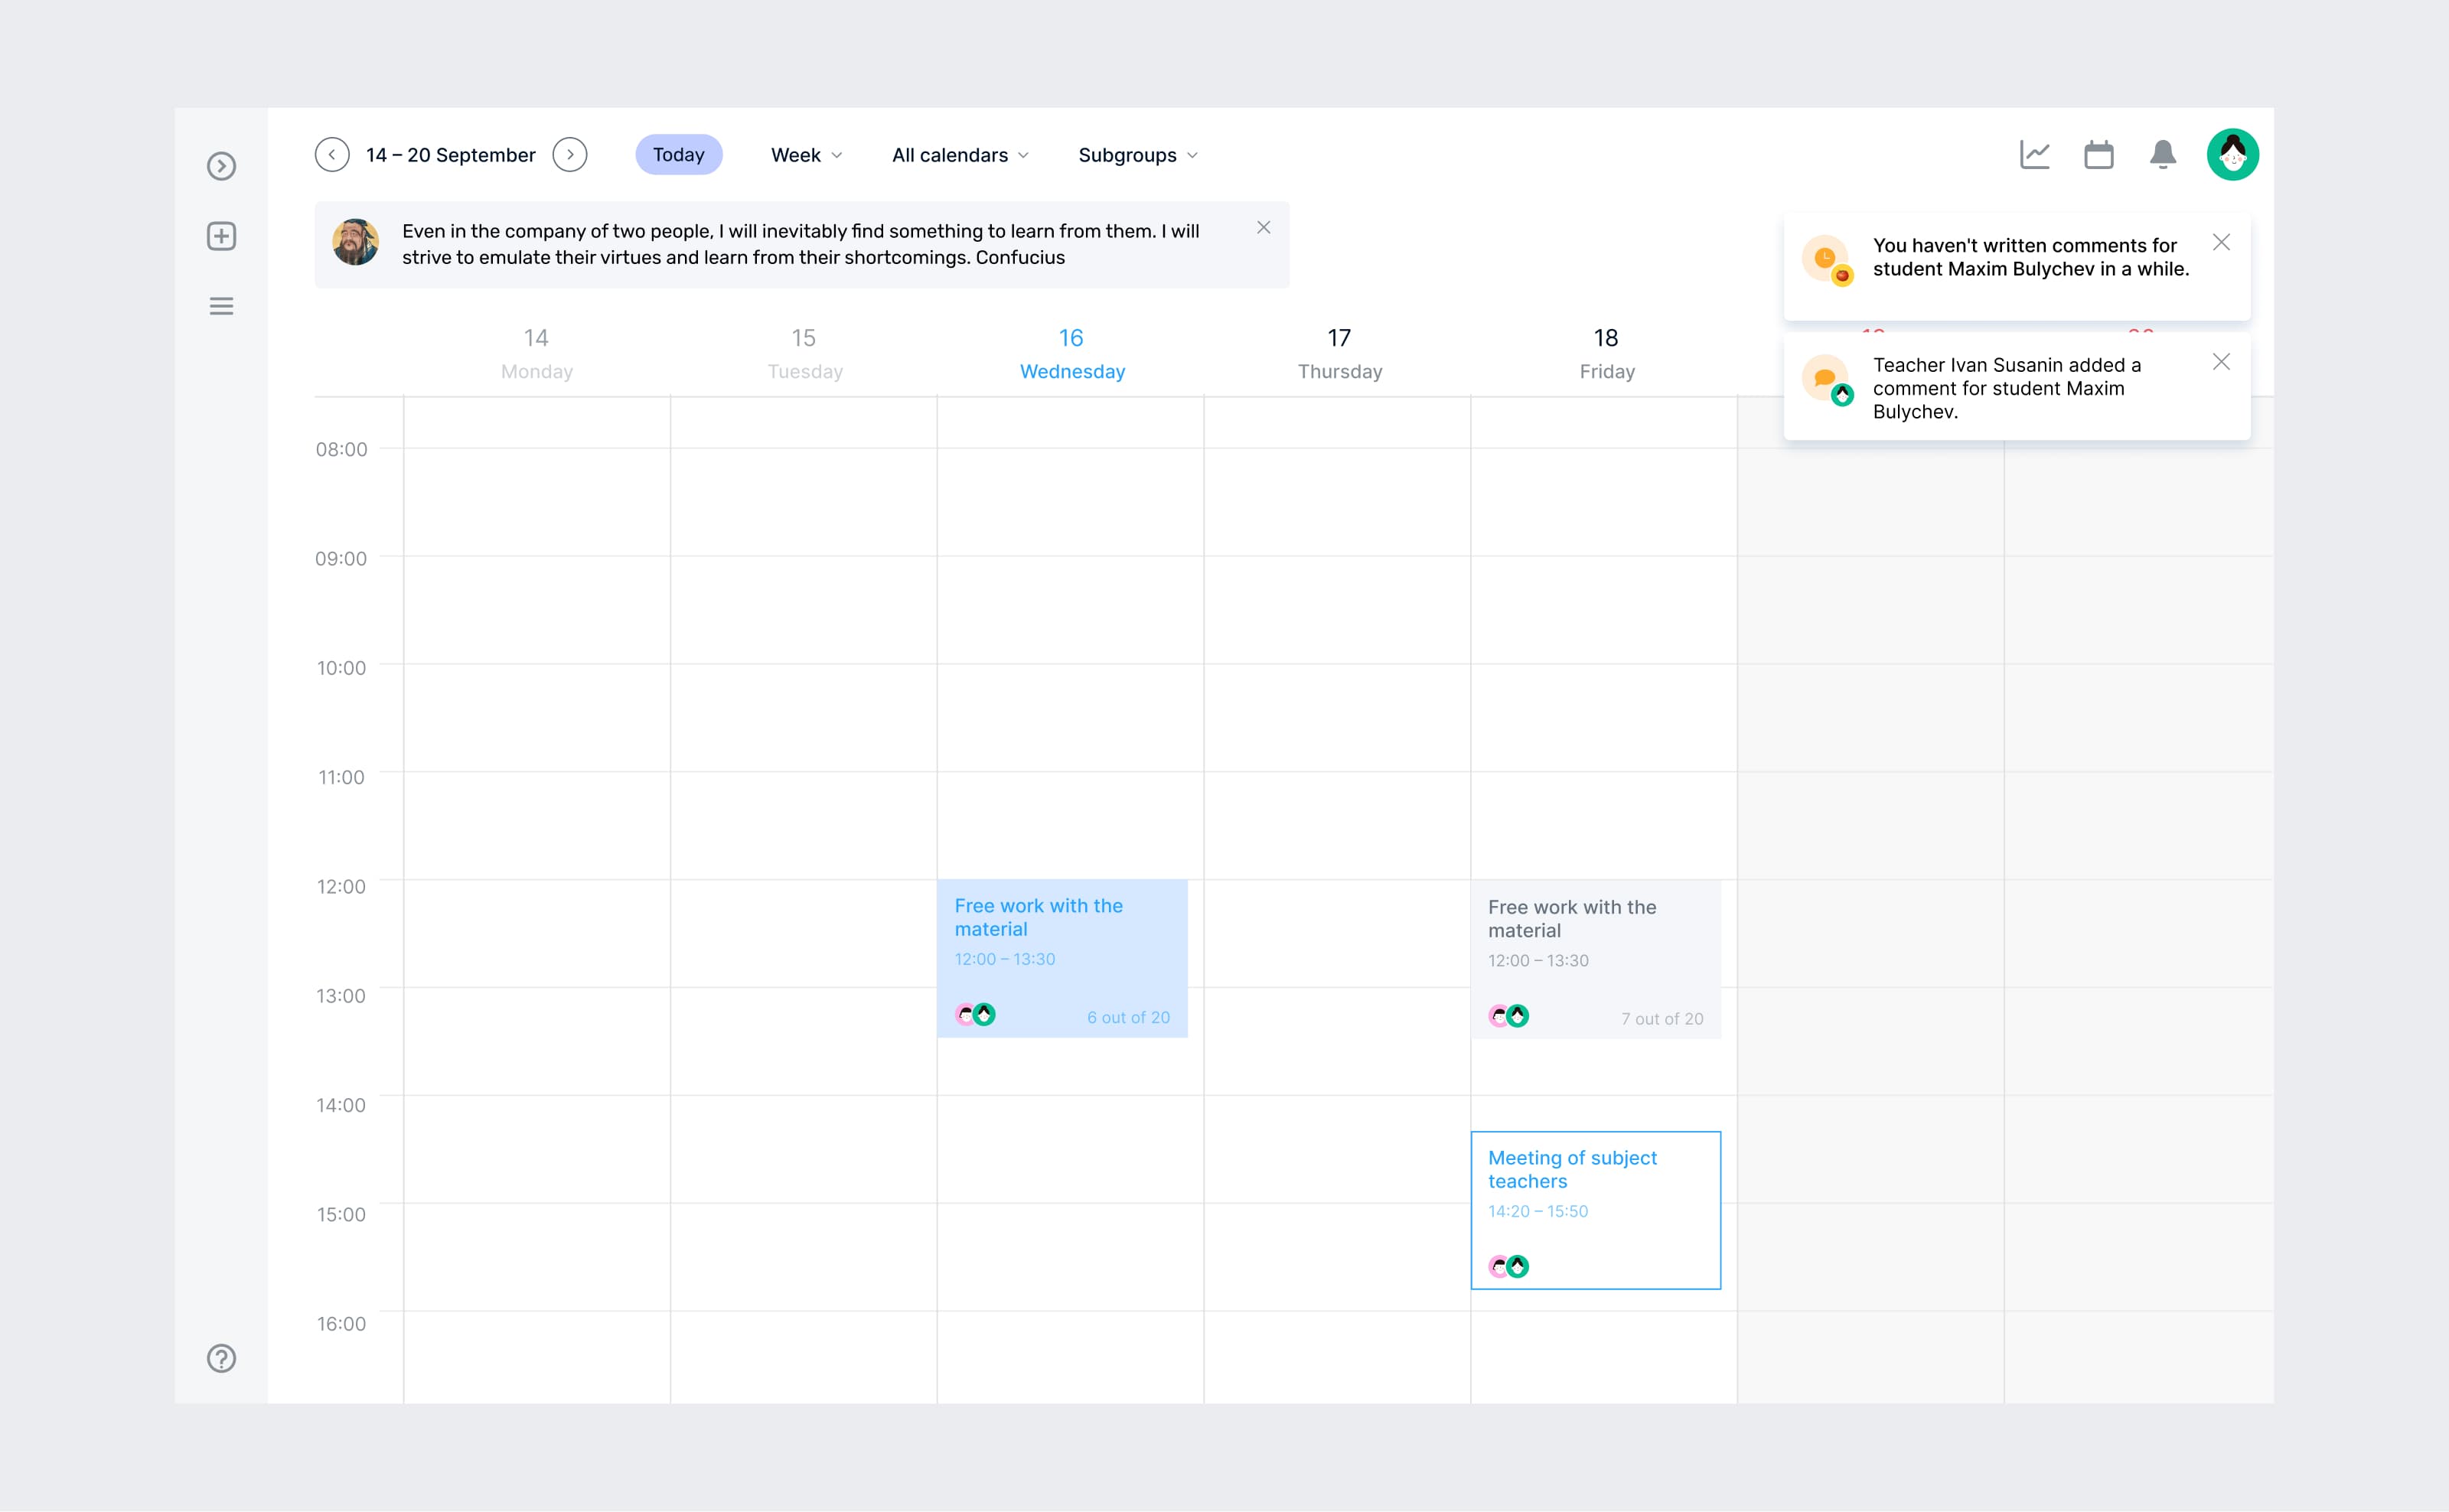Open the user profile avatar
The height and width of the screenshot is (1512, 2449).
[2232, 155]
